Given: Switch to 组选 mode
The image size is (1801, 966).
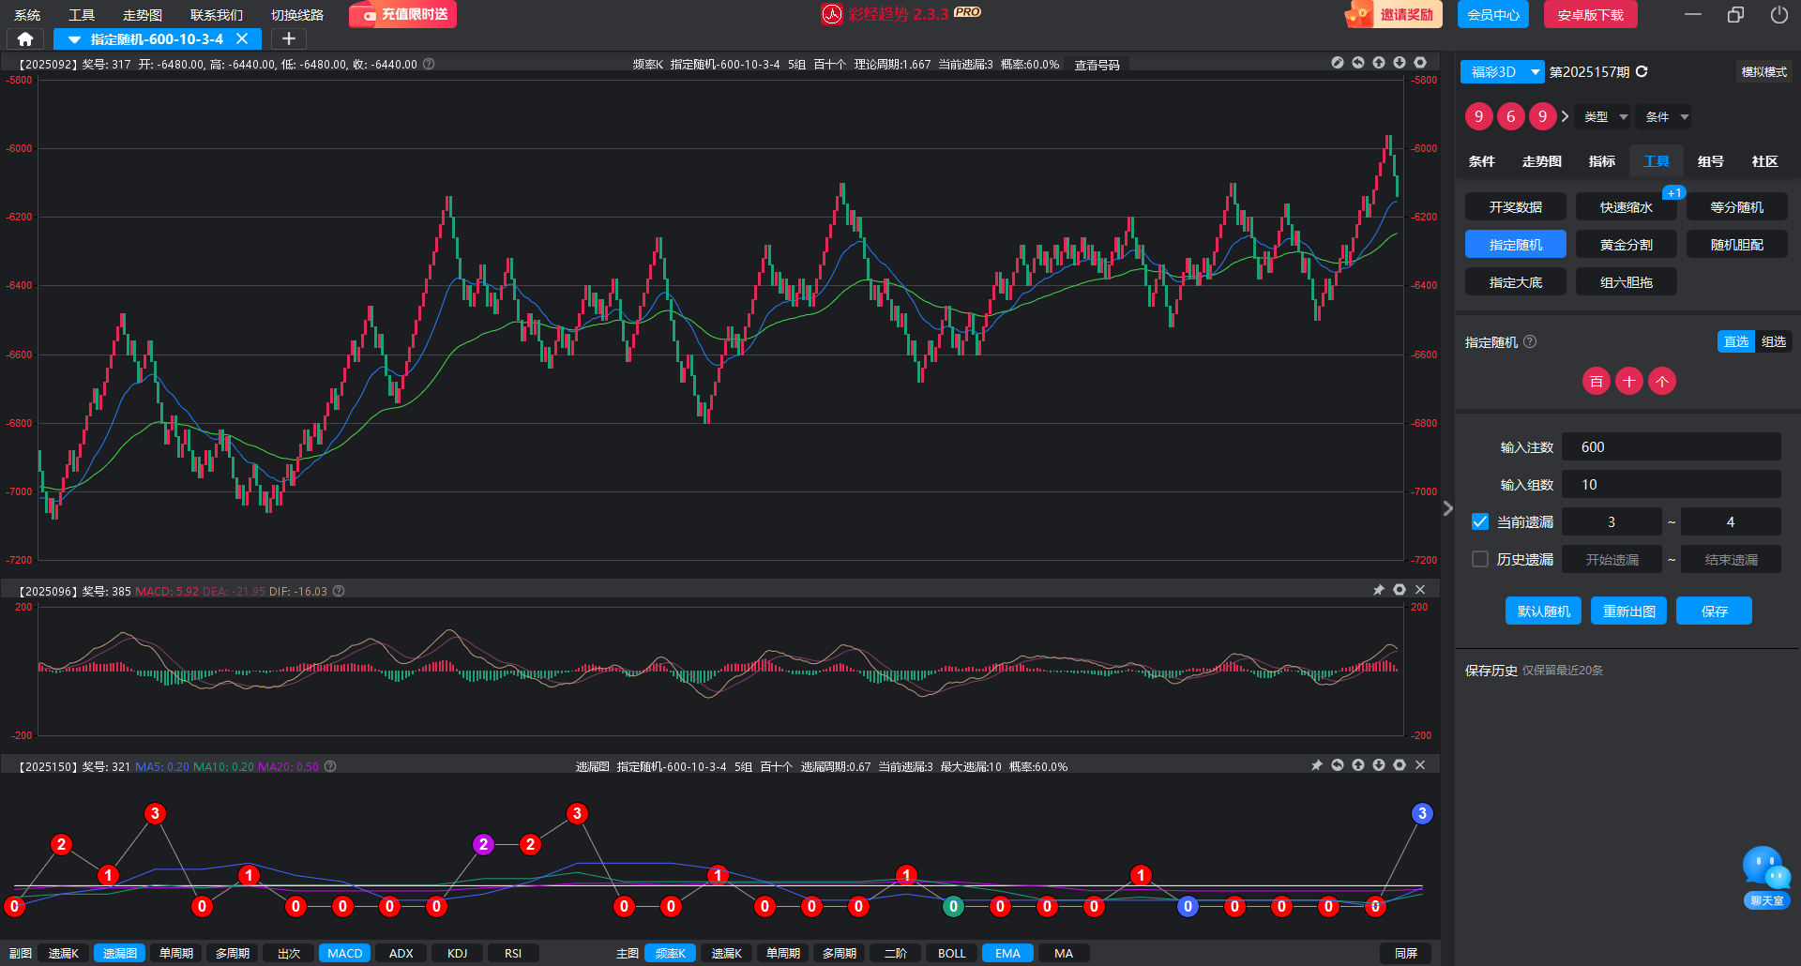Looking at the screenshot, I should pyautogui.click(x=1774, y=341).
